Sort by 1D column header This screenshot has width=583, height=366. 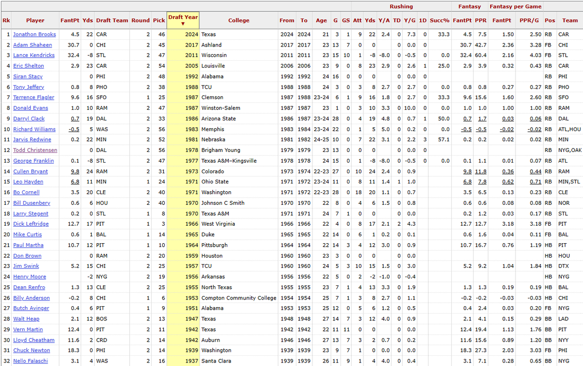tap(423, 20)
